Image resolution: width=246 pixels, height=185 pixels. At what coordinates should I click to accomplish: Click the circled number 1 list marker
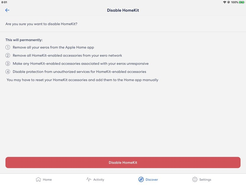(x=8, y=47)
